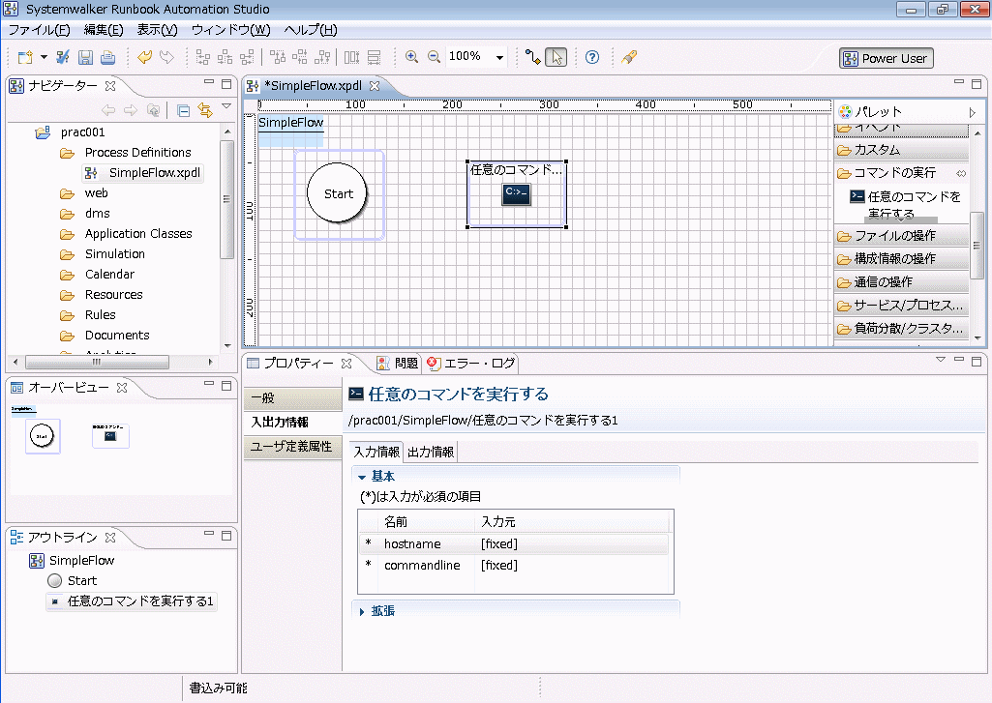Switch to the 出力情報 tab
Viewport: 992px width, 703px height.
tap(431, 452)
